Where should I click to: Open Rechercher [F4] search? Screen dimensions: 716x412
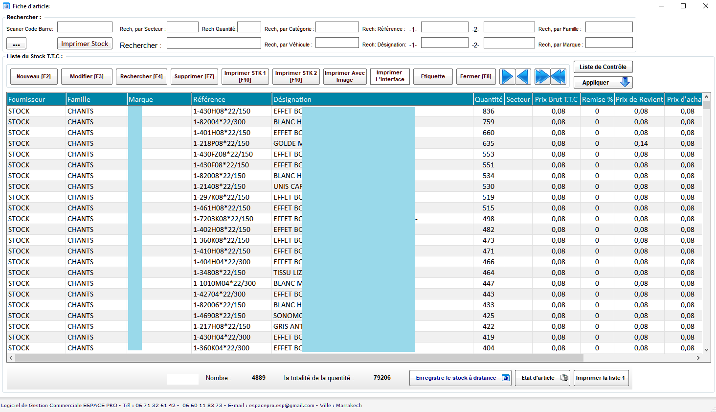141,77
